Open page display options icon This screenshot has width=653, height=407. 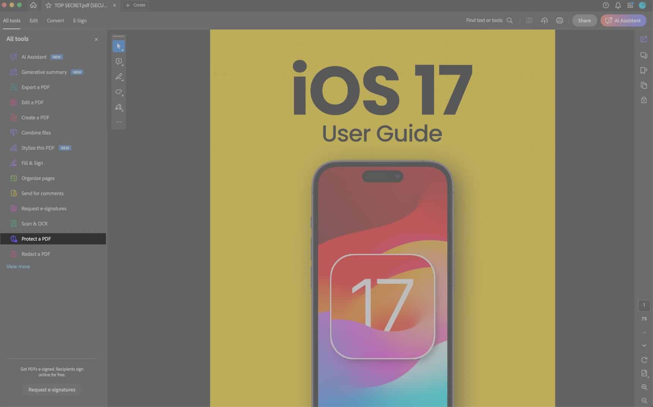(x=644, y=373)
